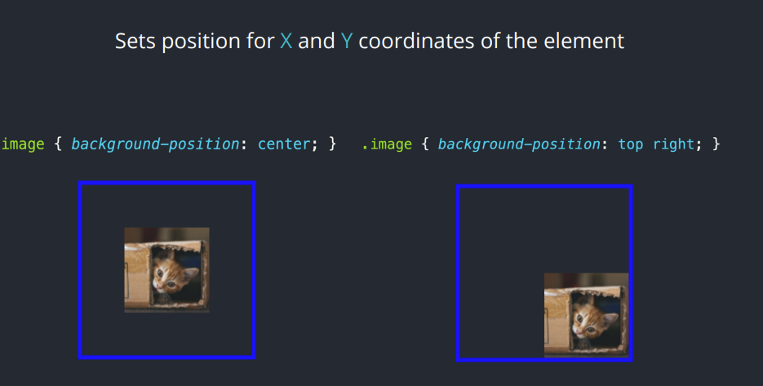
Task: Click the word 'and' in the heading
Action: pyautogui.click(x=317, y=41)
